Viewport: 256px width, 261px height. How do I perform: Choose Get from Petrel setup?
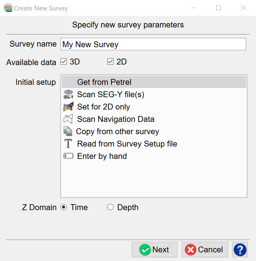104,82
